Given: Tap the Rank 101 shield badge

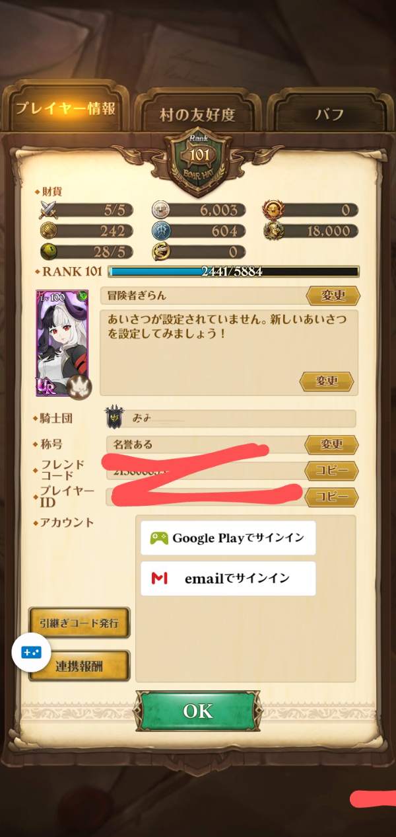Looking at the screenshot, I should click(x=198, y=161).
